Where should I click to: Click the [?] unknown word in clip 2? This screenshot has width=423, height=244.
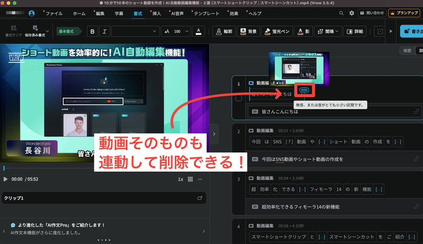coord(289,142)
